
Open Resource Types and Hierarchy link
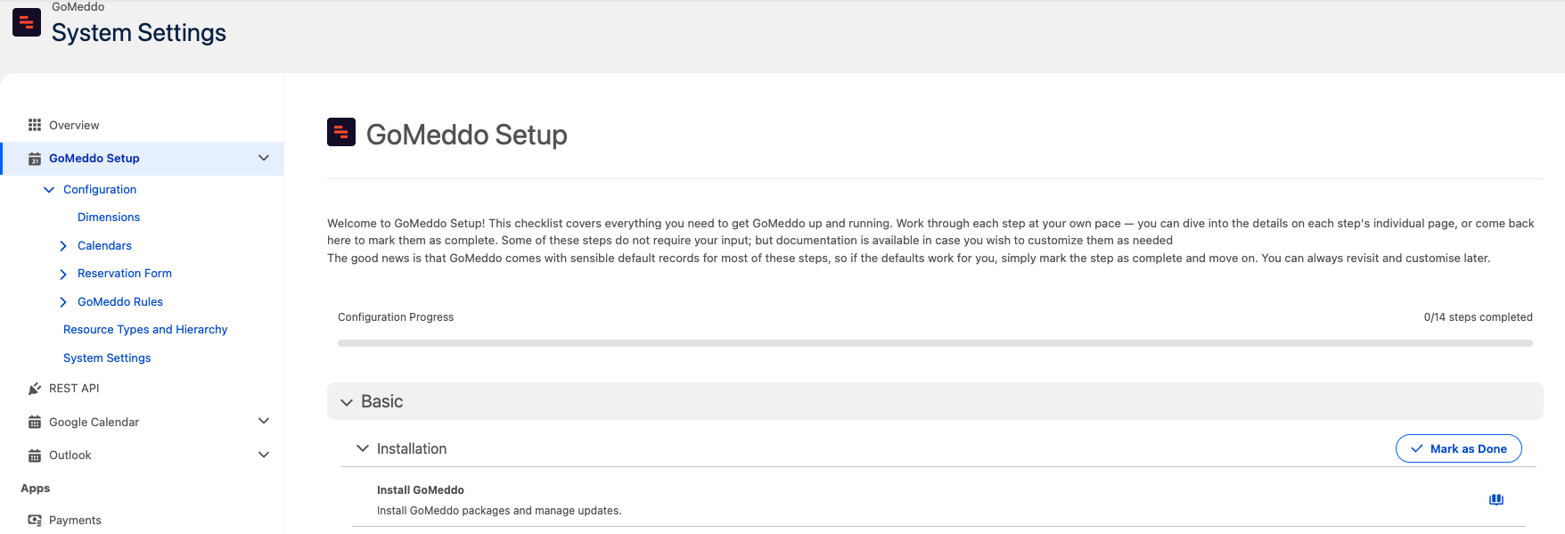[x=145, y=330]
